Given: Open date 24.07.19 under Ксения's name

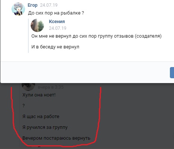Looking at the screenshot, I should click(x=58, y=28).
